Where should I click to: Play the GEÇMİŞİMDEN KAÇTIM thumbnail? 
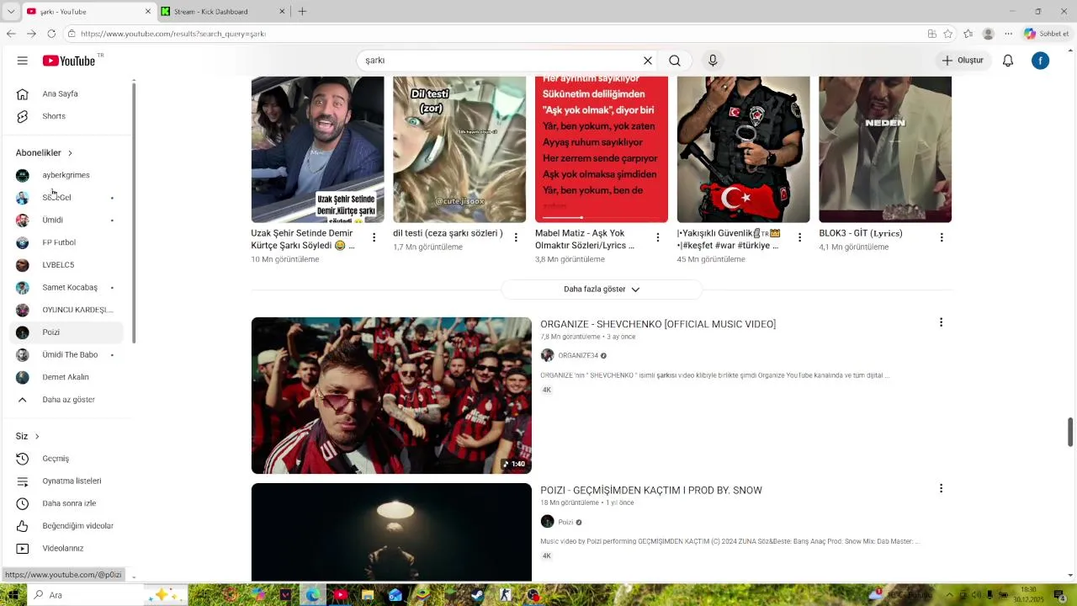pyautogui.click(x=391, y=532)
